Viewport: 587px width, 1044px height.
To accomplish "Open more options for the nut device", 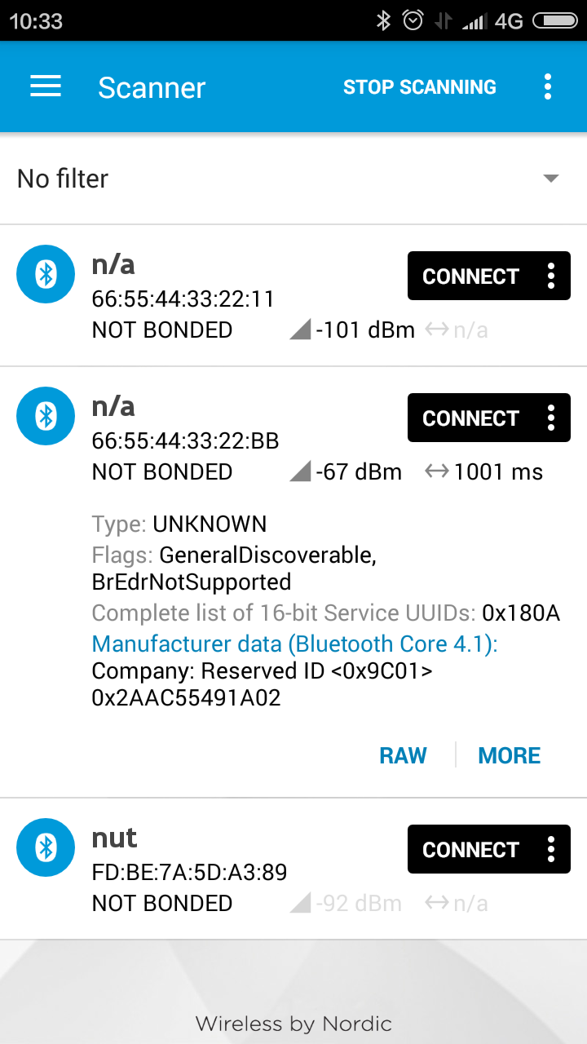I will 551,850.
